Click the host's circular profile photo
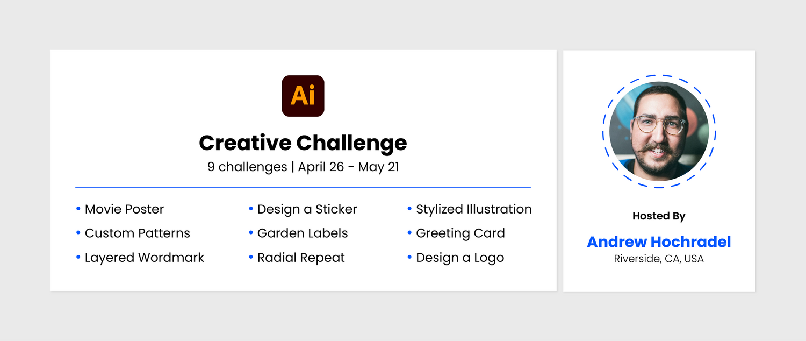Image resolution: width=806 pixels, height=341 pixels. (x=659, y=131)
